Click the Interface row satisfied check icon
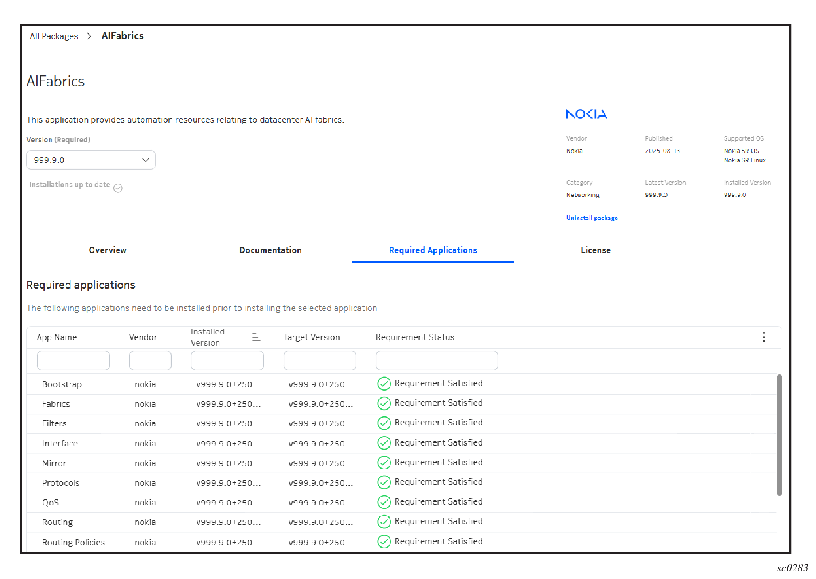This screenshot has width=816, height=579. click(x=384, y=443)
